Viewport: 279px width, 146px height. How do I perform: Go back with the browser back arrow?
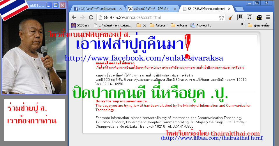[74, 17]
